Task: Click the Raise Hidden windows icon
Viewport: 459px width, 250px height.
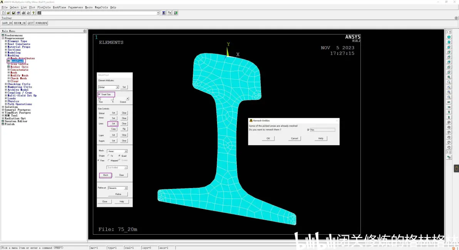Action: tap(164, 13)
